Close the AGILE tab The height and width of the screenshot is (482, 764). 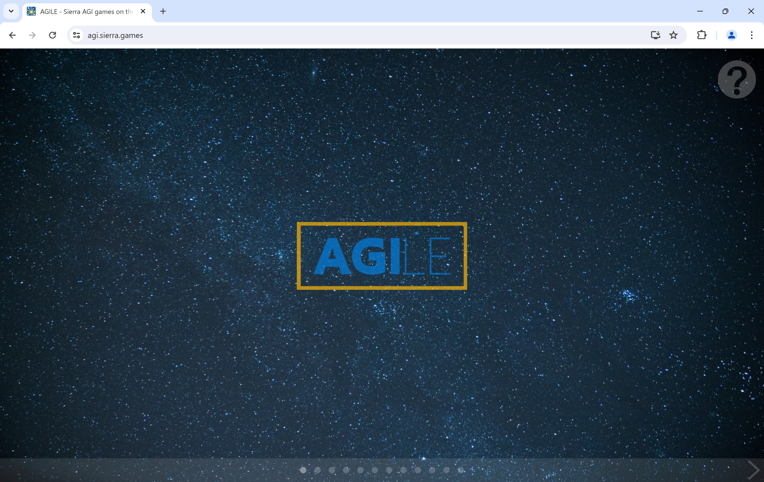click(x=143, y=11)
